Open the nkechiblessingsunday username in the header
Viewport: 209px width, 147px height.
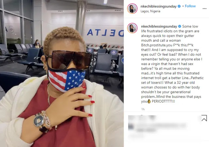[x=159, y=6]
